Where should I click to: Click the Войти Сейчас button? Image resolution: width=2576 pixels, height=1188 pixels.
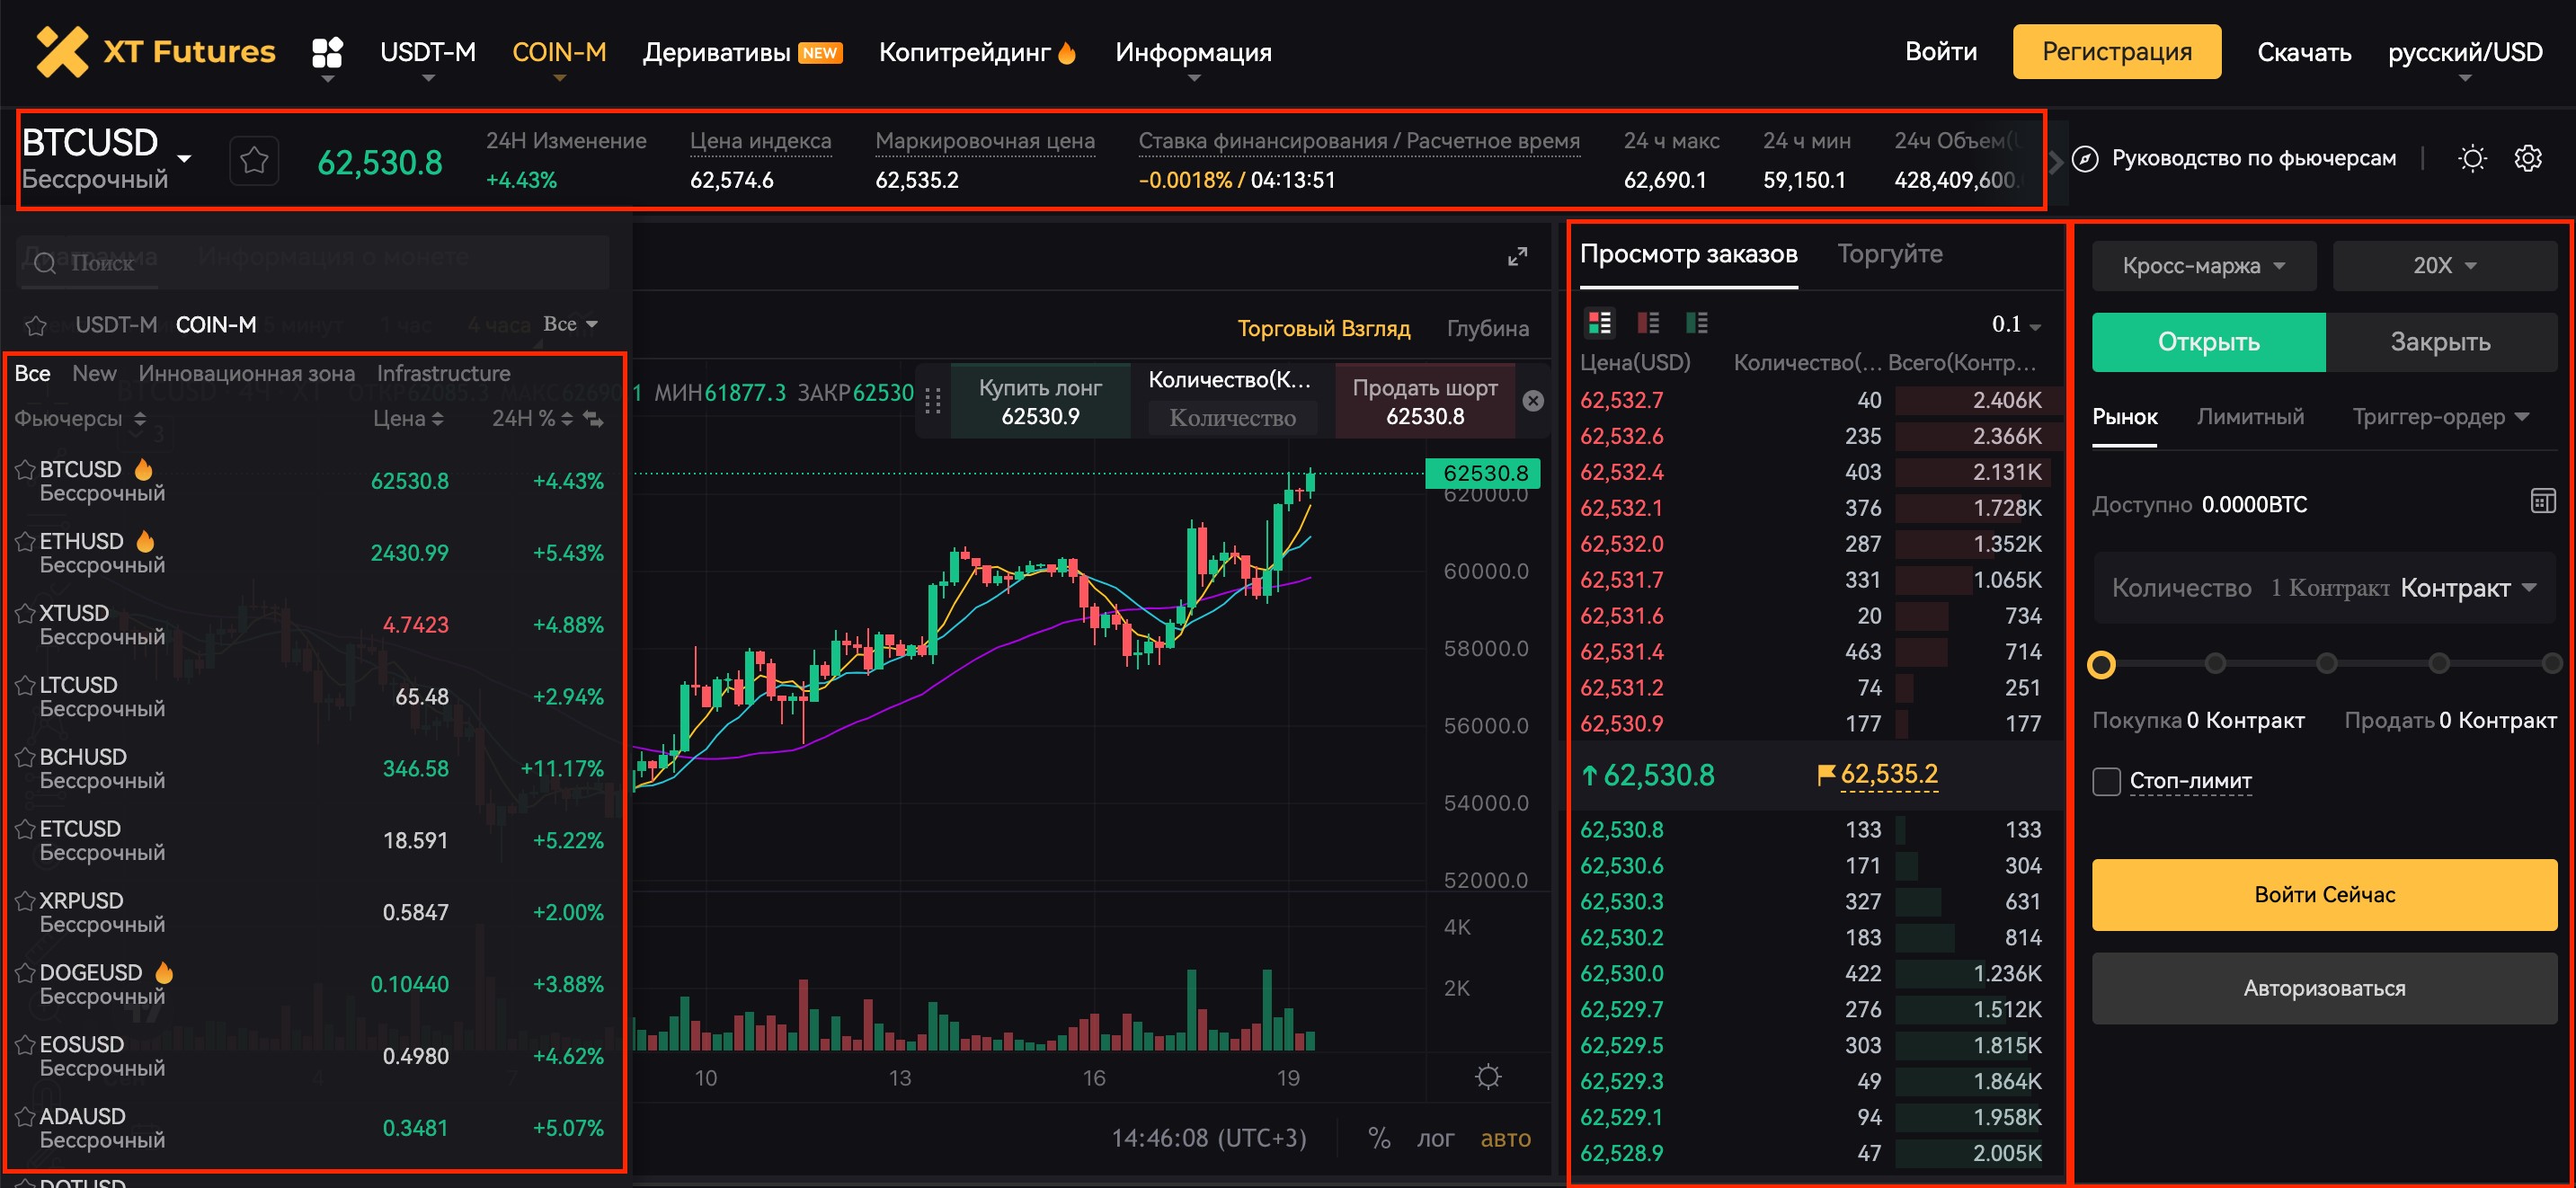[2324, 895]
